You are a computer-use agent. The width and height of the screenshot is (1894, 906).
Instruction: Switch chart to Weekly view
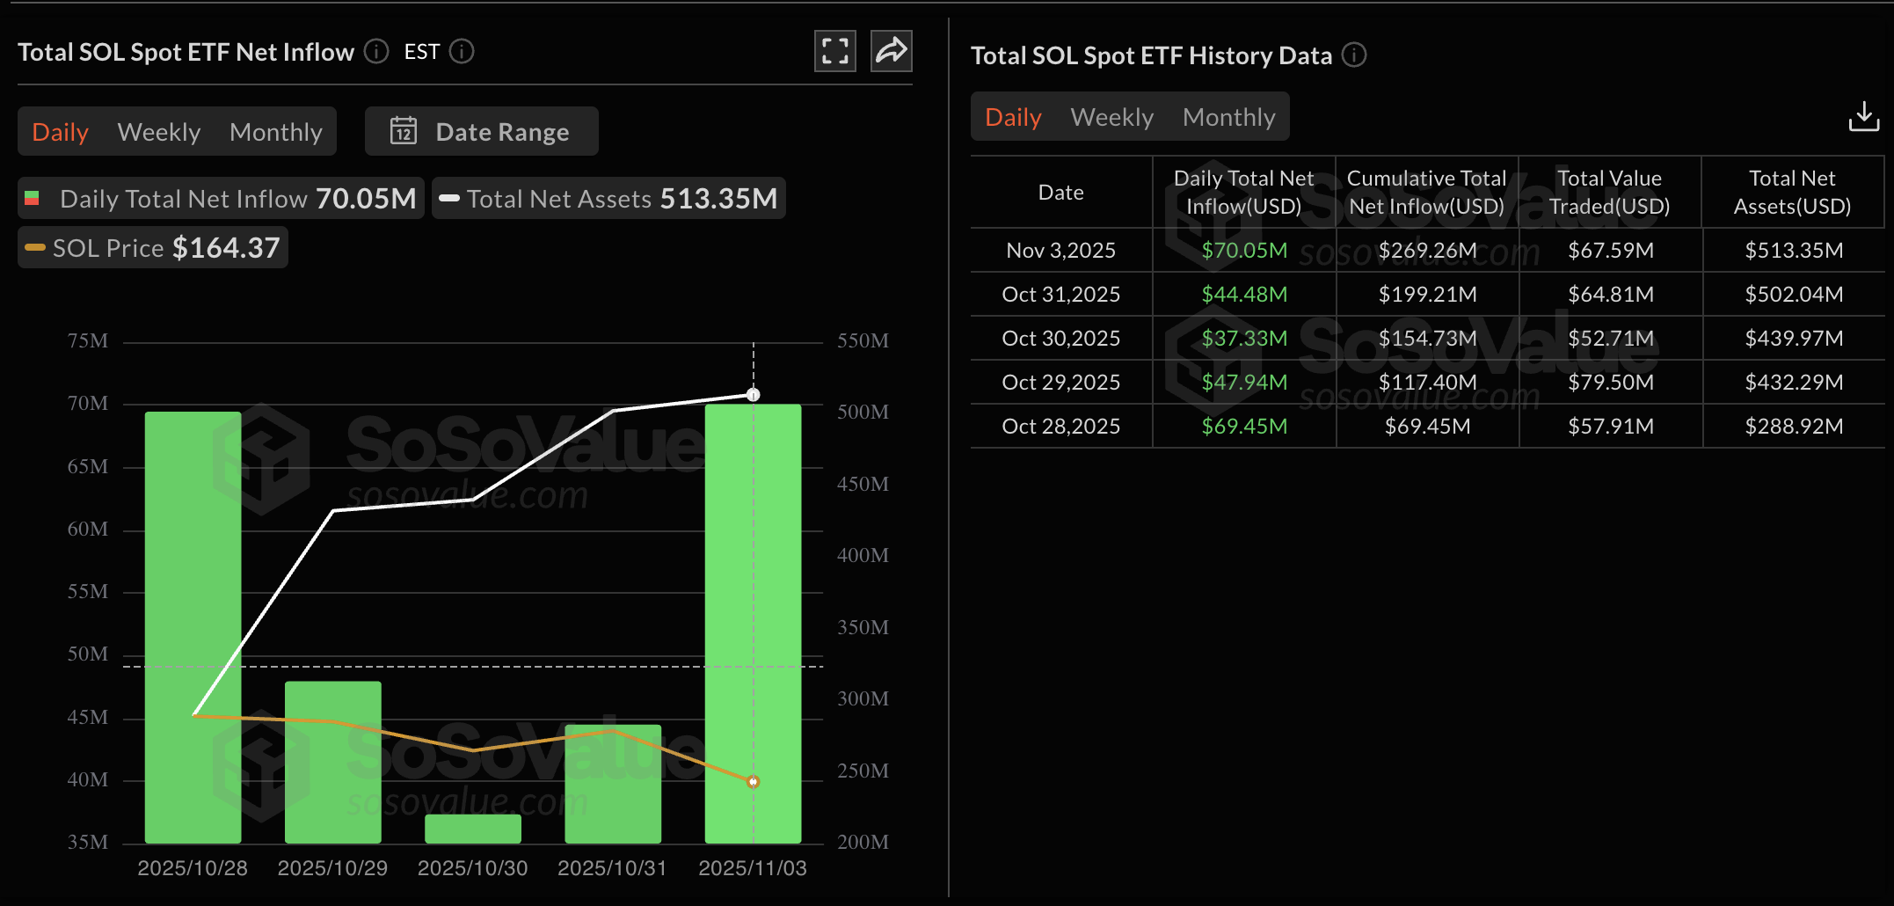[159, 132]
